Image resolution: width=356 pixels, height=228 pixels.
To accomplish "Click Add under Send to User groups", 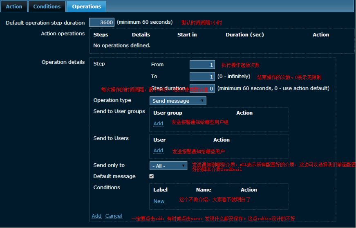I will point(158,124).
